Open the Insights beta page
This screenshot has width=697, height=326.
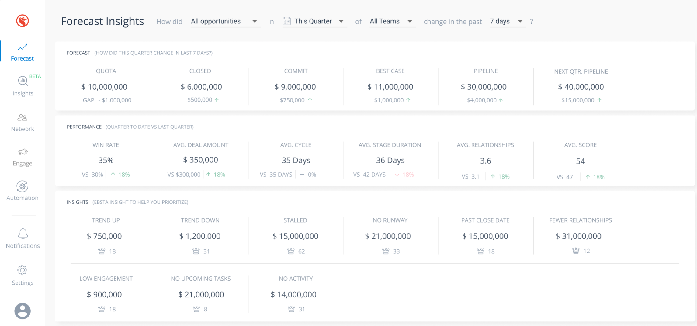[x=23, y=86]
